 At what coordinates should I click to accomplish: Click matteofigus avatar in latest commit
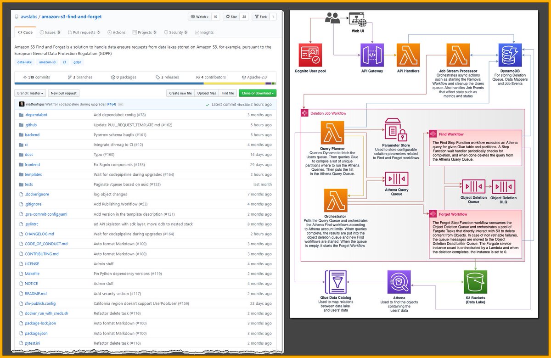coord(22,104)
